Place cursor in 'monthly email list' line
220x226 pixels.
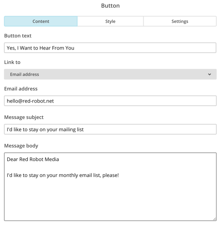point(63,175)
